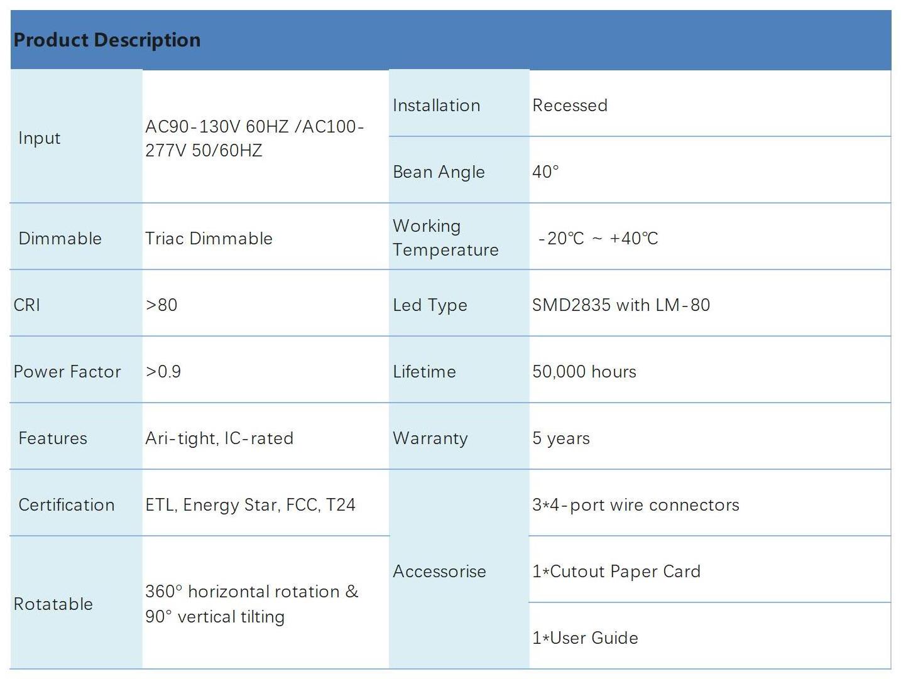901x679 pixels.
Task: Click the 'Product Description' header text
Action: click(x=107, y=40)
